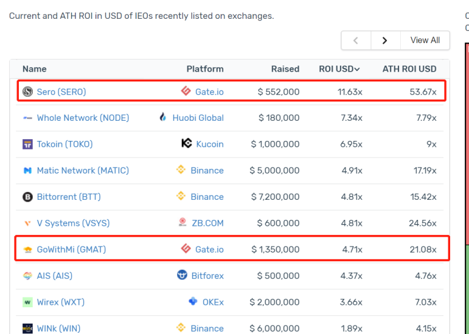
Task: Open the Binance link in Bittorrent row
Action: coord(207,197)
